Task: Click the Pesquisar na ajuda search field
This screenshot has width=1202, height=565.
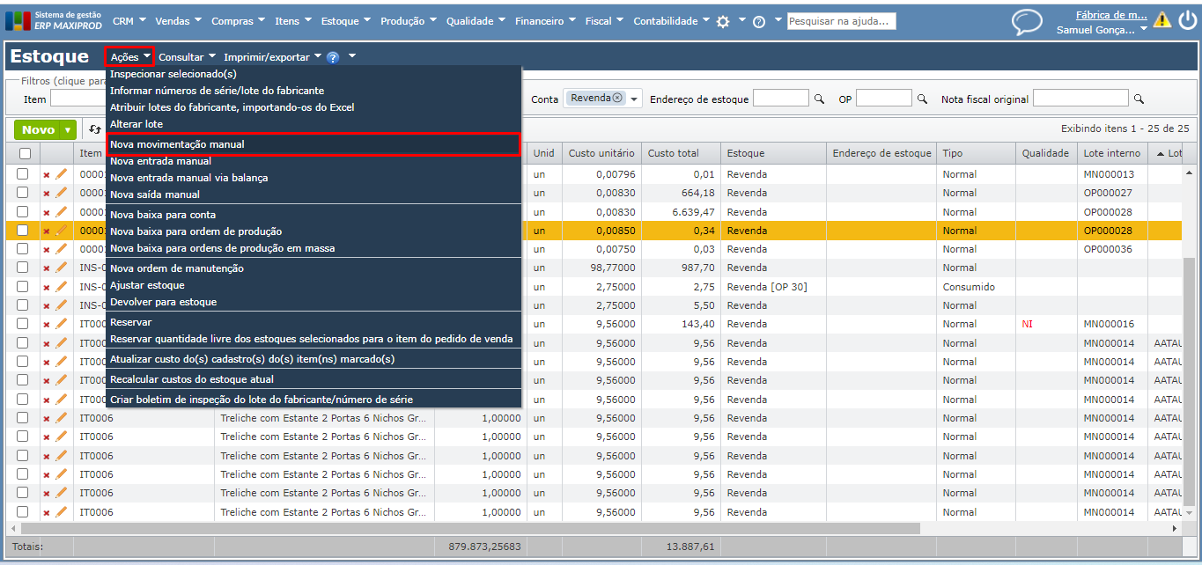Action: pyautogui.click(x=841, y=21)
